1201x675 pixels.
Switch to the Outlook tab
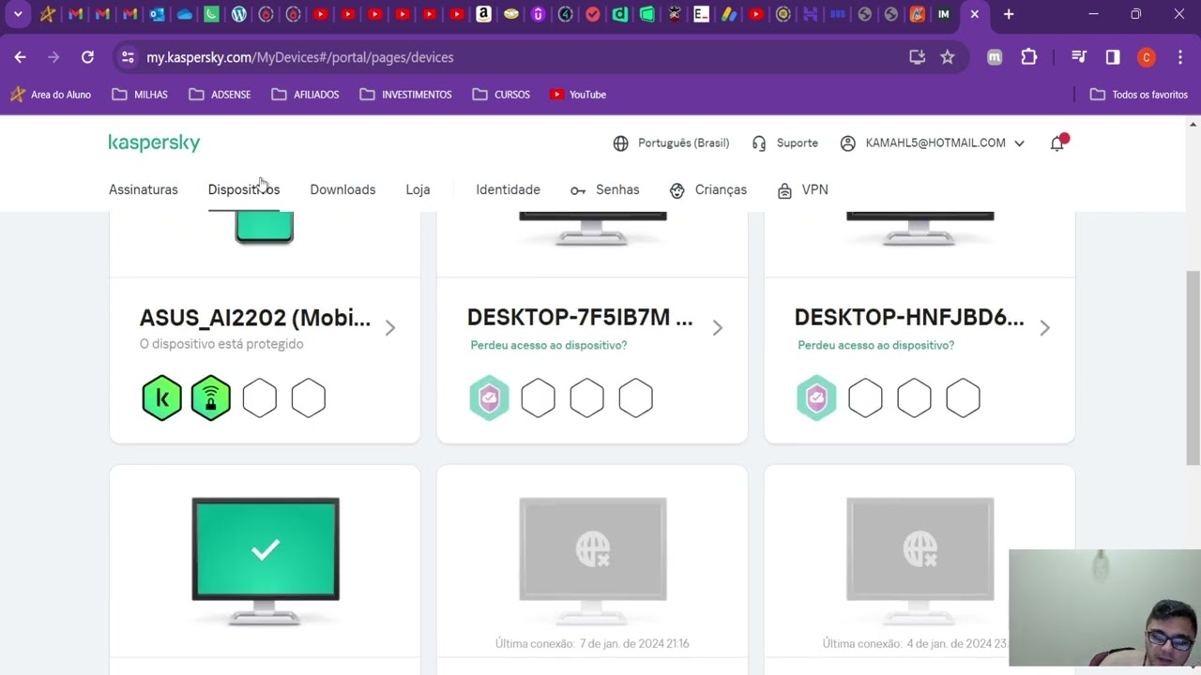(157, 14)
